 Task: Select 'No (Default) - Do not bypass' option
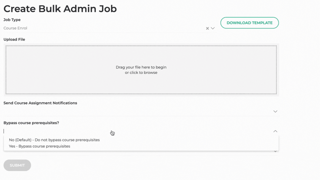54,140
